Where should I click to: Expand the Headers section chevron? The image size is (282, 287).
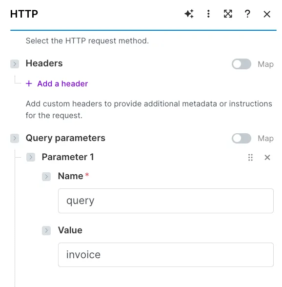[x=15, y=64]
